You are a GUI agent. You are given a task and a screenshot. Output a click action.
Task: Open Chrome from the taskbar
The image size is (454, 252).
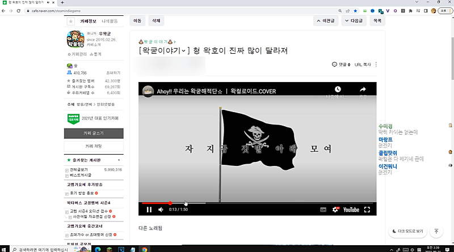(144, 249)
